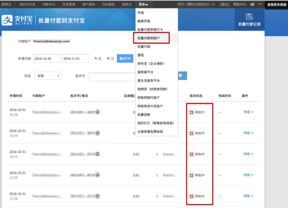Click the three-dots icon in top bar
This screenshot has width=288, height=208.
260,5
